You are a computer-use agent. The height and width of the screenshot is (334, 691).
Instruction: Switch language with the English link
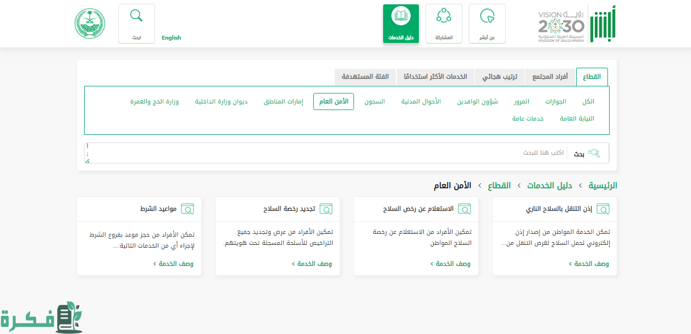click(x=172, y=38)
